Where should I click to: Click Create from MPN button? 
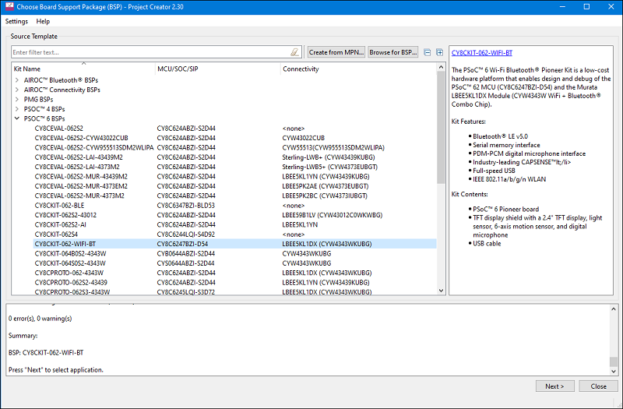(x=336, y=52)
